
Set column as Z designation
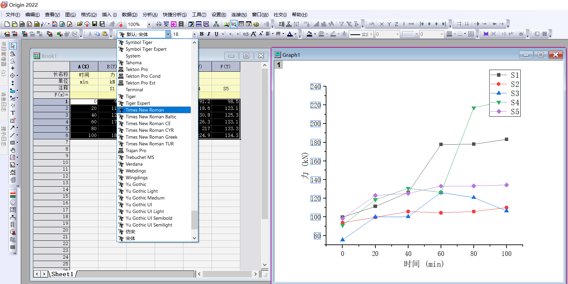[x=396, y=24]
